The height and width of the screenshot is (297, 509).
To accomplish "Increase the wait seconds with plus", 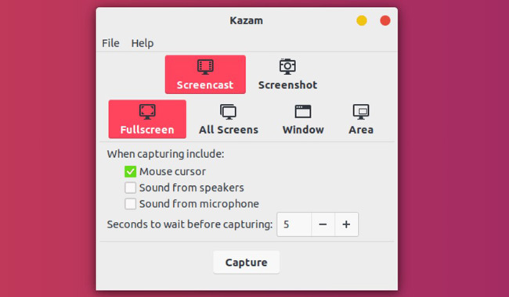I will click(x=347, y=224).
